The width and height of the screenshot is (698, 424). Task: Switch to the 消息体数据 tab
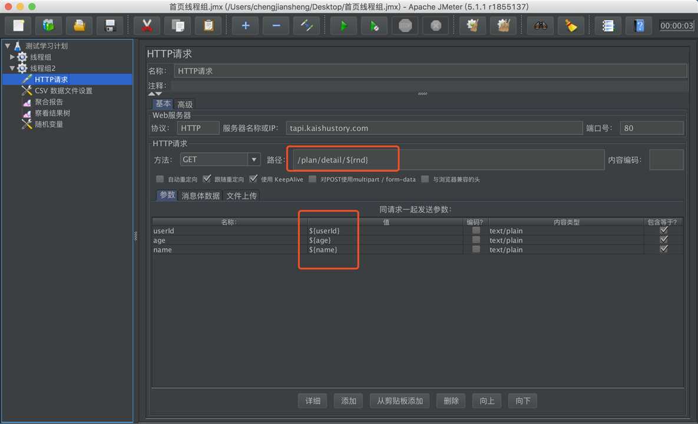coord(200,196)
